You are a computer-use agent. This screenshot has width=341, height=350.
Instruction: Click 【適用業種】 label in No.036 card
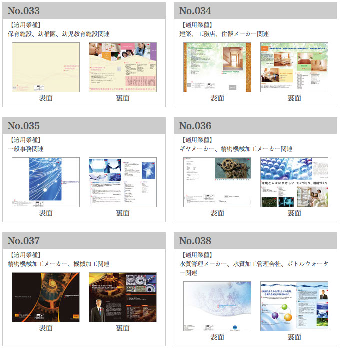pyautogui.click(x=197, y=140)
